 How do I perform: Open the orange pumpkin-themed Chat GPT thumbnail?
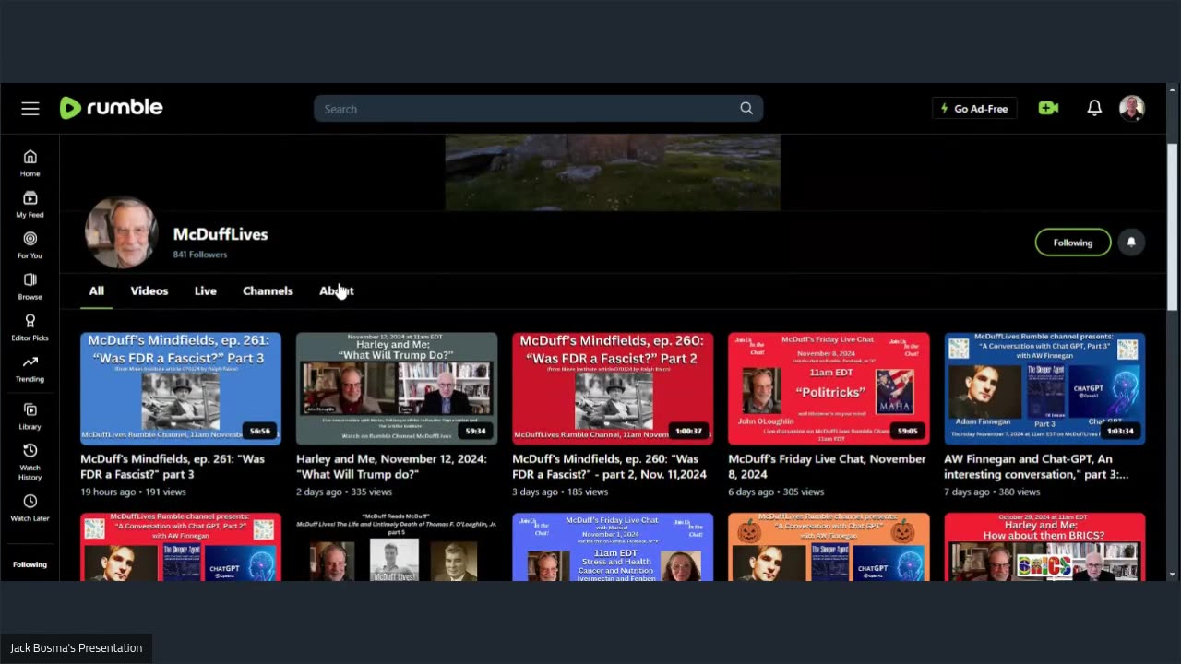[829, 547]
